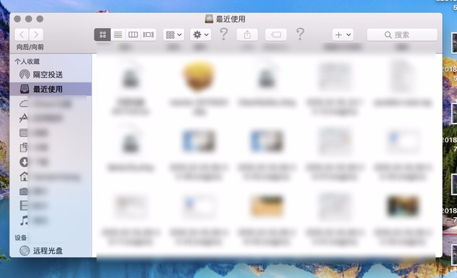The image size is (457, 278).
Task: Click the Downloads arrow icon in sidebar
Action: click(24, 162)
